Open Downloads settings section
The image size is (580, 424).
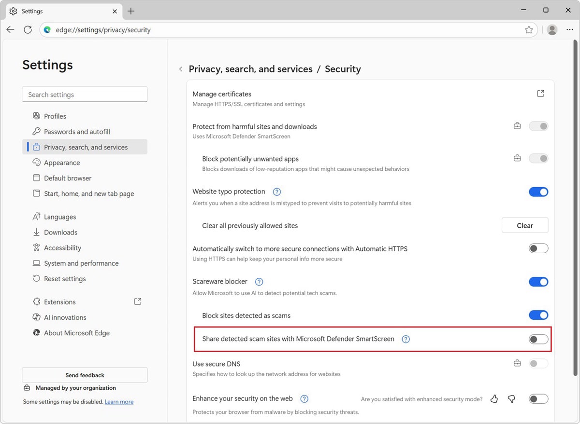pyautogui.click(x=60, y=233)
